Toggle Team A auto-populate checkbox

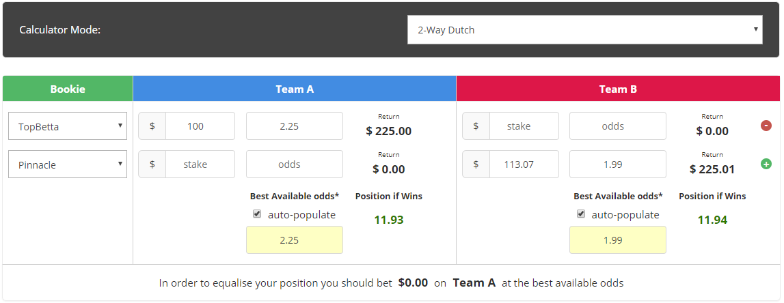click(x=257, y=214)
